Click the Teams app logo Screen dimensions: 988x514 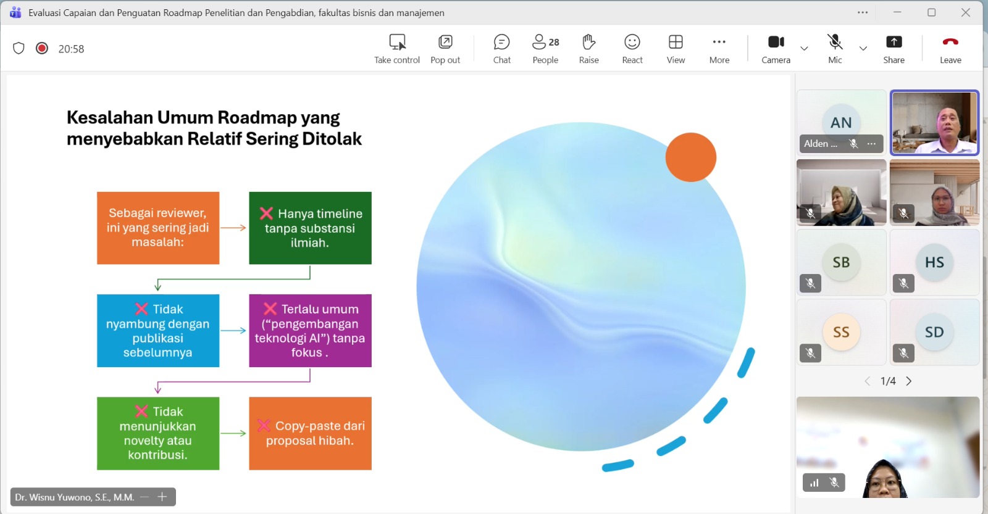click(x=15, y=12)
